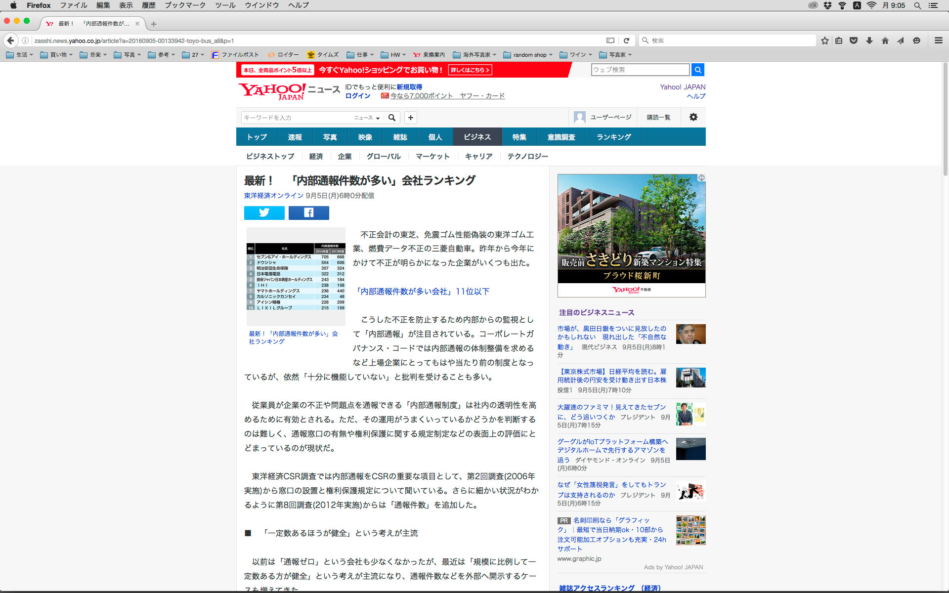Click the Twitter share button

[264, 213]
